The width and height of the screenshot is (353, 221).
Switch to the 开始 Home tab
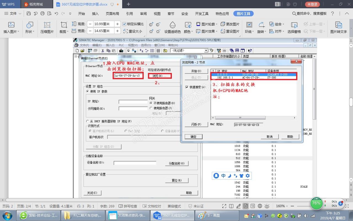[x=81, y=14]
